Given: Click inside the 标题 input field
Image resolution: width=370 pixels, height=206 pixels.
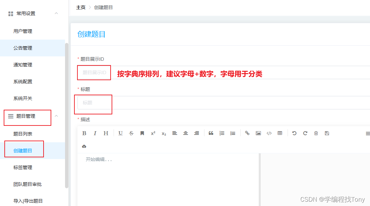Looking at the screenshot, I should pyautogui.click(x=94, y=104).
